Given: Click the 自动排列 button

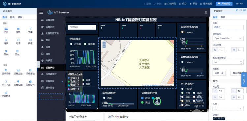Looking at the screenshot, I should pos(170,4).
